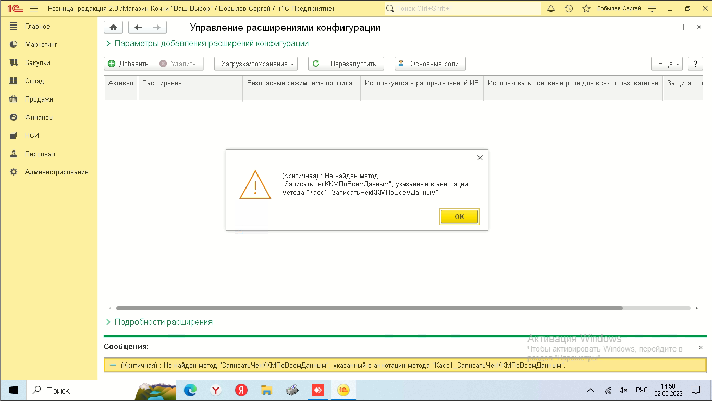The height and width of the screenshot is (401, 712).
Task: Click the Добавить button
Action: point(130,64)
